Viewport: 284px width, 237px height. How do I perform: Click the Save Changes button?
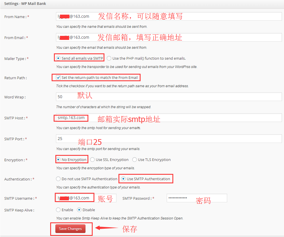tap(70, 229)
